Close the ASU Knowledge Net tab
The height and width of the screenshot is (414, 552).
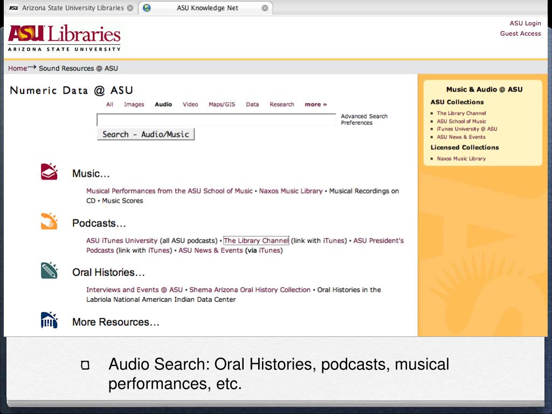[265, 8]
